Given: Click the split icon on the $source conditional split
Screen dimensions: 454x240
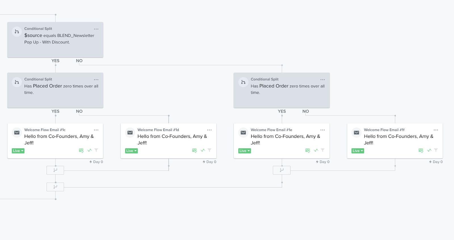Looking at the screenshot, I should [17, 31].
